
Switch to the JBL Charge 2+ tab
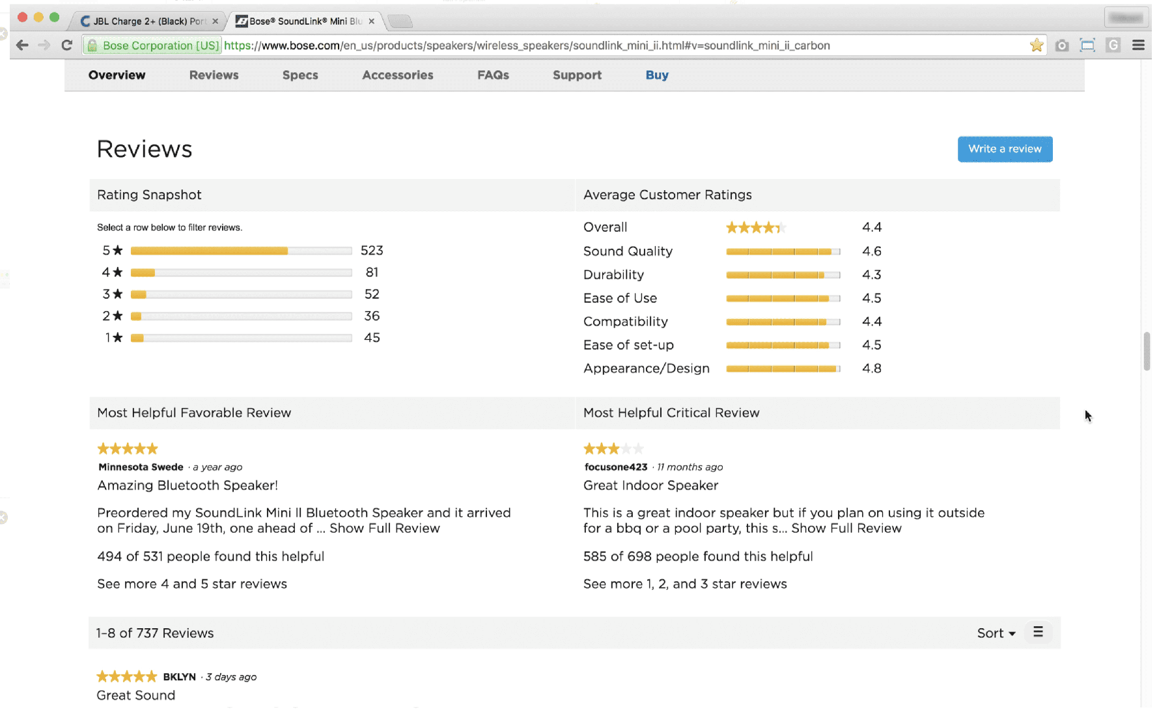tap(149, 21)
